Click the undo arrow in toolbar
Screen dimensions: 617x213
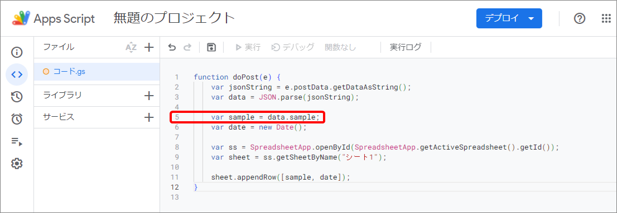click(x=172, y=47)
